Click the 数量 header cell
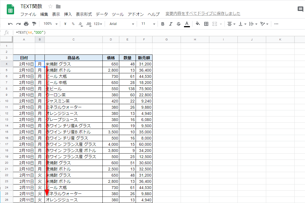This screenshot has height=203, width=305. (127, 58)
